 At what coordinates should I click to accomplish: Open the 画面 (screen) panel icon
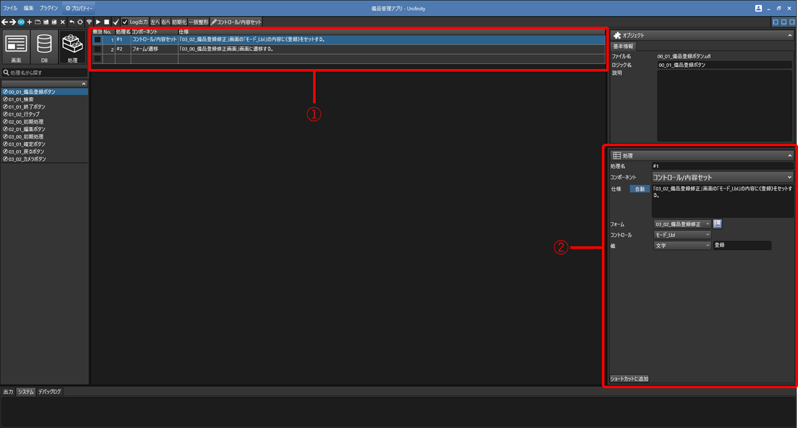click(x=16, y=47)
